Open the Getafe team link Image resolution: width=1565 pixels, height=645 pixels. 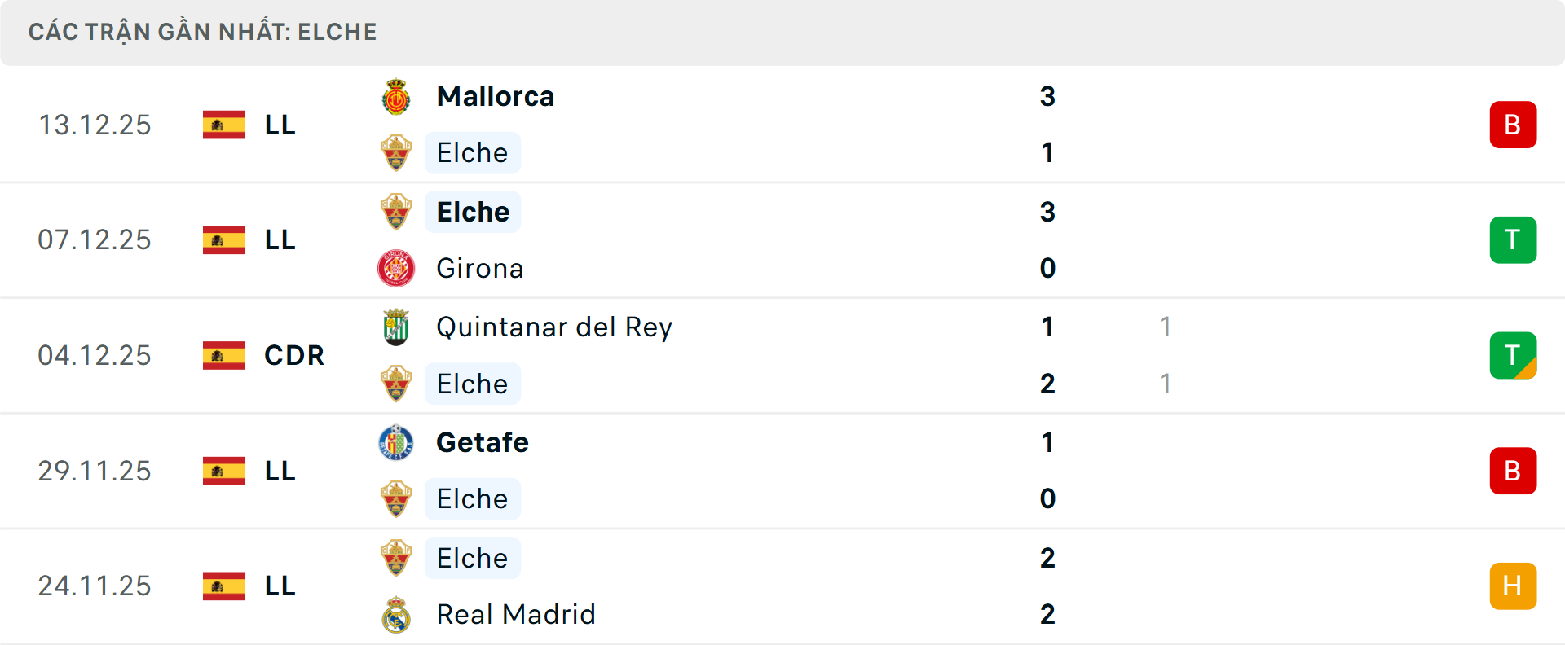pyautogui.click(x=483, y=443)
